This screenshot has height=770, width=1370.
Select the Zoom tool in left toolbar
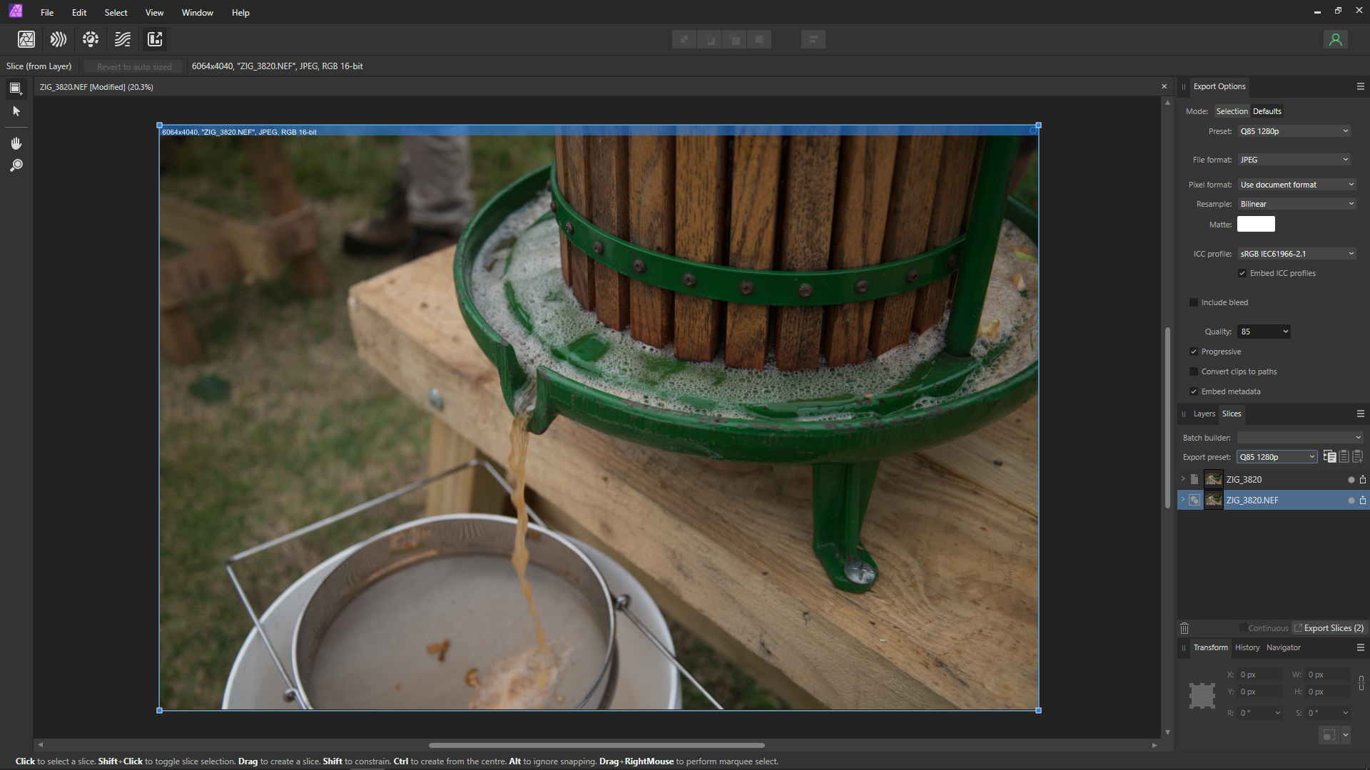[x=16, y=165]
